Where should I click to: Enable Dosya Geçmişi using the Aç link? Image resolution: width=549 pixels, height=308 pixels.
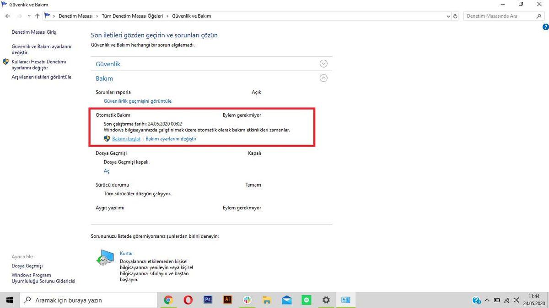106,171
